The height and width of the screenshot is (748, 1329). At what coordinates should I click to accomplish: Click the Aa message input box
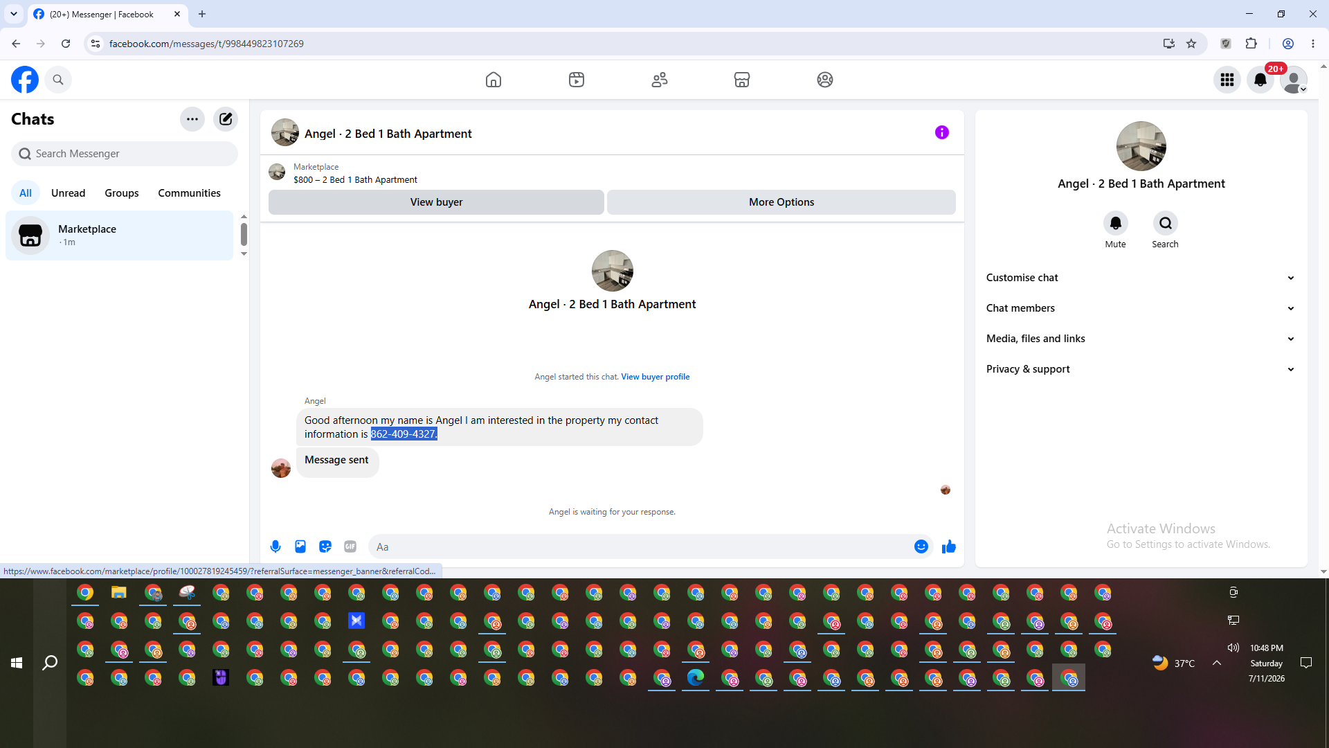pyautogui.click(x=641, y=547)
